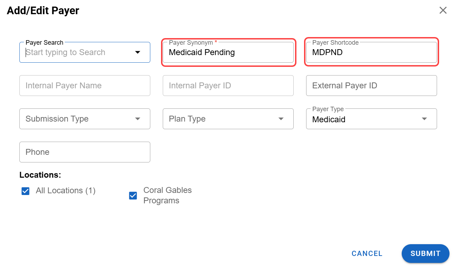The width and height of the screenshot is (454, 266).
Task: Click the Payer Shortcode field with MDPND
Action: pos(372,52)
